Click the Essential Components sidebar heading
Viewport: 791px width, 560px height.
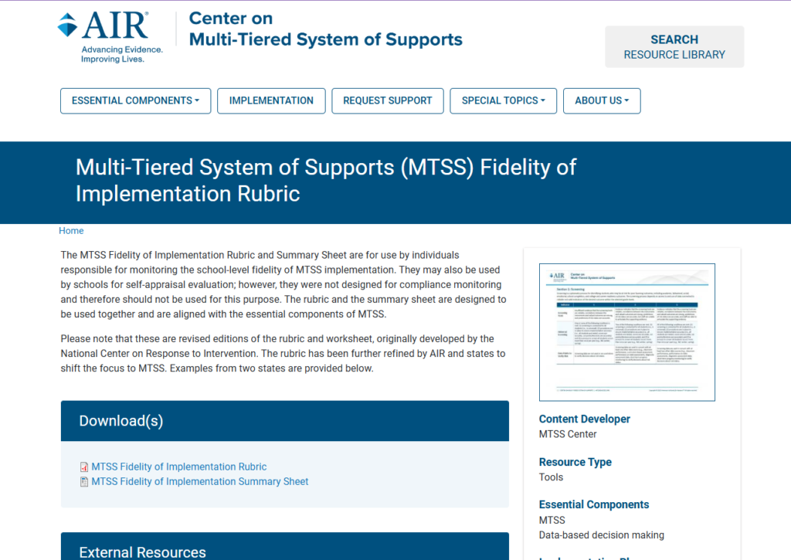coord(593,504)
